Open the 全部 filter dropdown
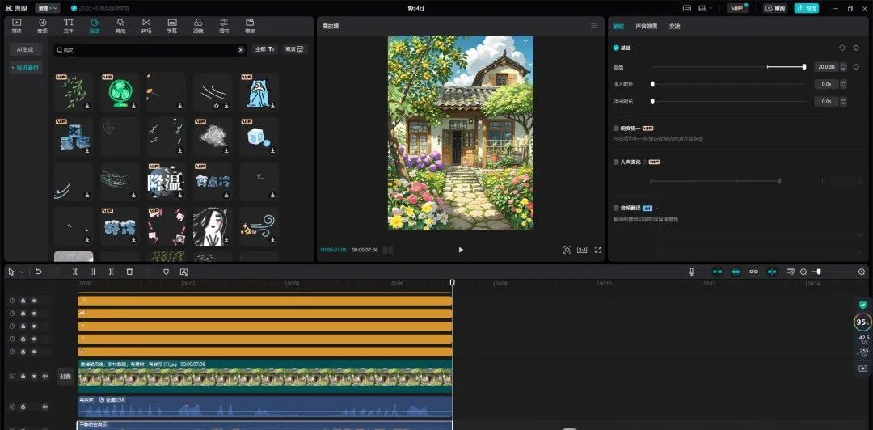The height and width of the screenshot is (430, 873). pyautogui.click(x=265, y=49)
